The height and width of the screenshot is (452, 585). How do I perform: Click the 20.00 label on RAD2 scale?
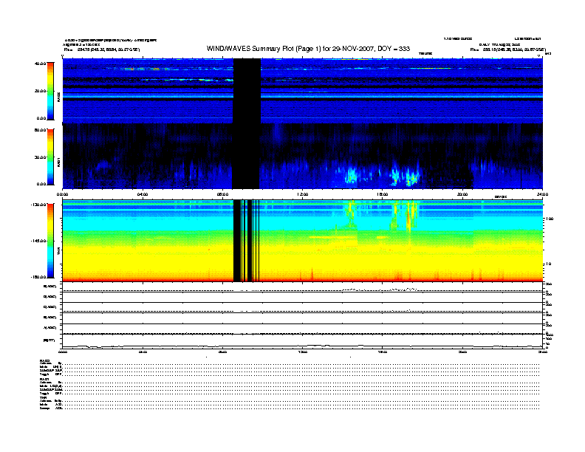(40, 91)
